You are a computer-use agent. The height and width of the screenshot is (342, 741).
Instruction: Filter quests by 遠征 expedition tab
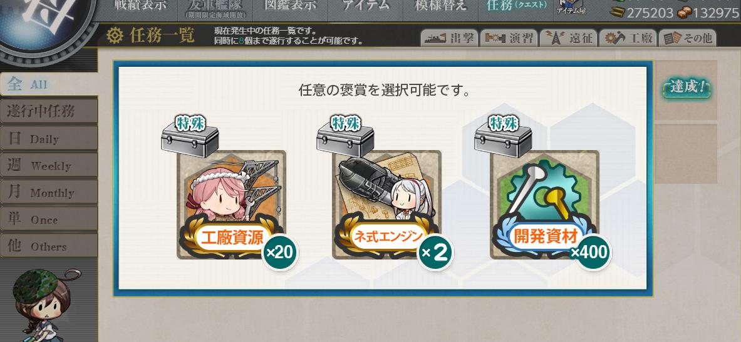pyautogui.click(x=569, y=38)
